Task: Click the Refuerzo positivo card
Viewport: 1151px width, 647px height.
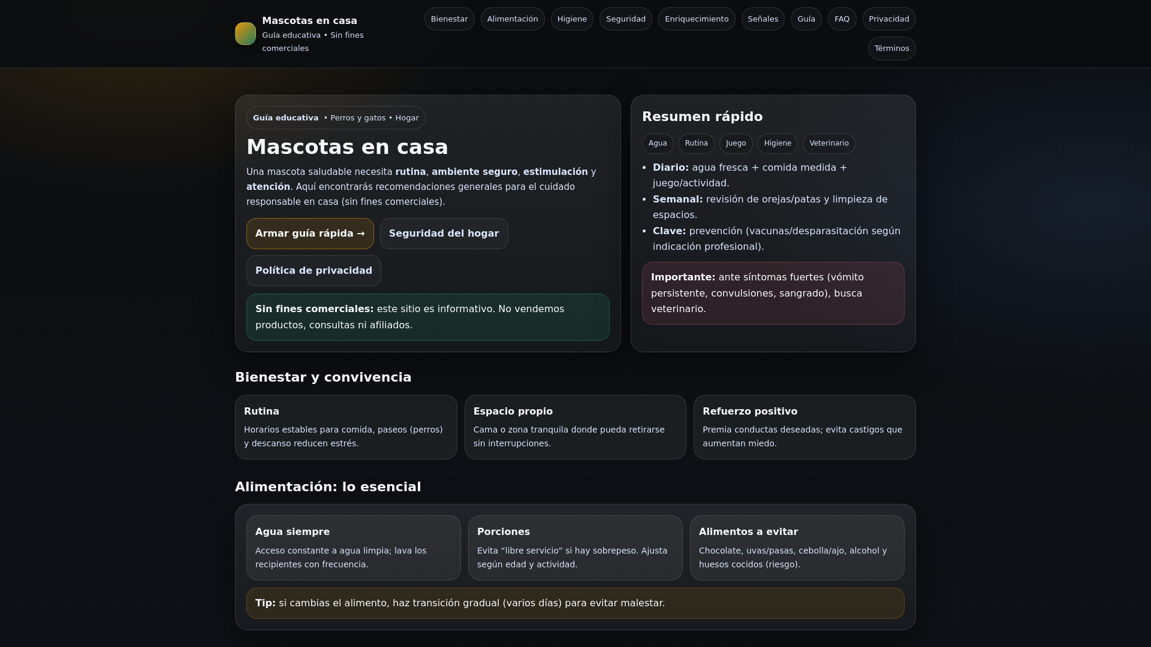Action: (804, 427)
